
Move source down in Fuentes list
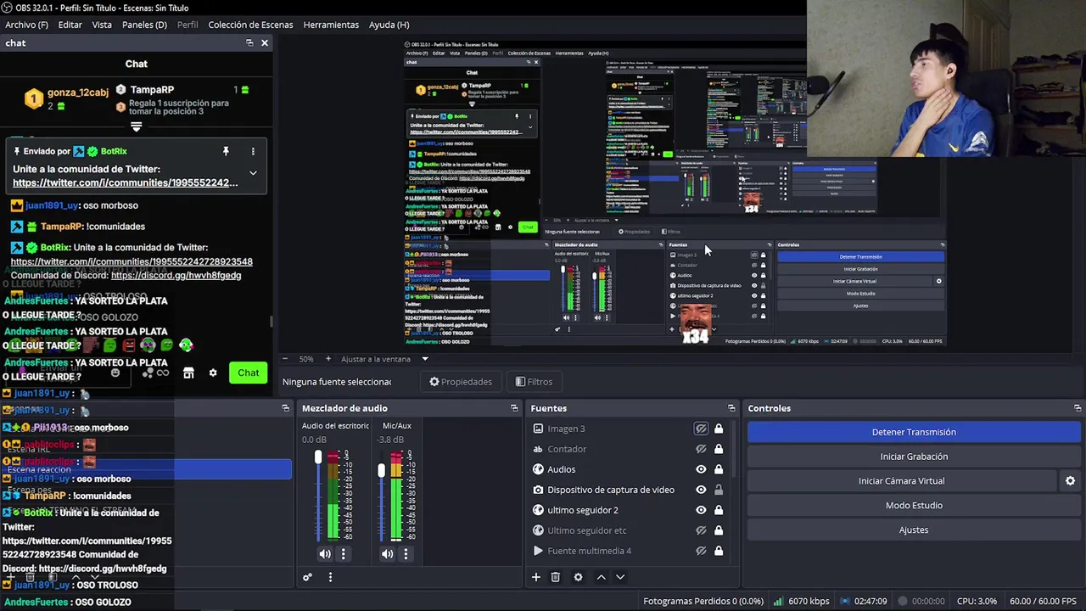click(620, 577)
